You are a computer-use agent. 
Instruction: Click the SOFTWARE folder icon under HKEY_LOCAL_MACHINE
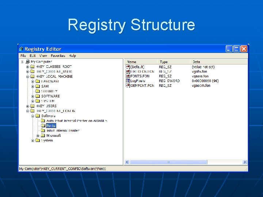point(38,96)
